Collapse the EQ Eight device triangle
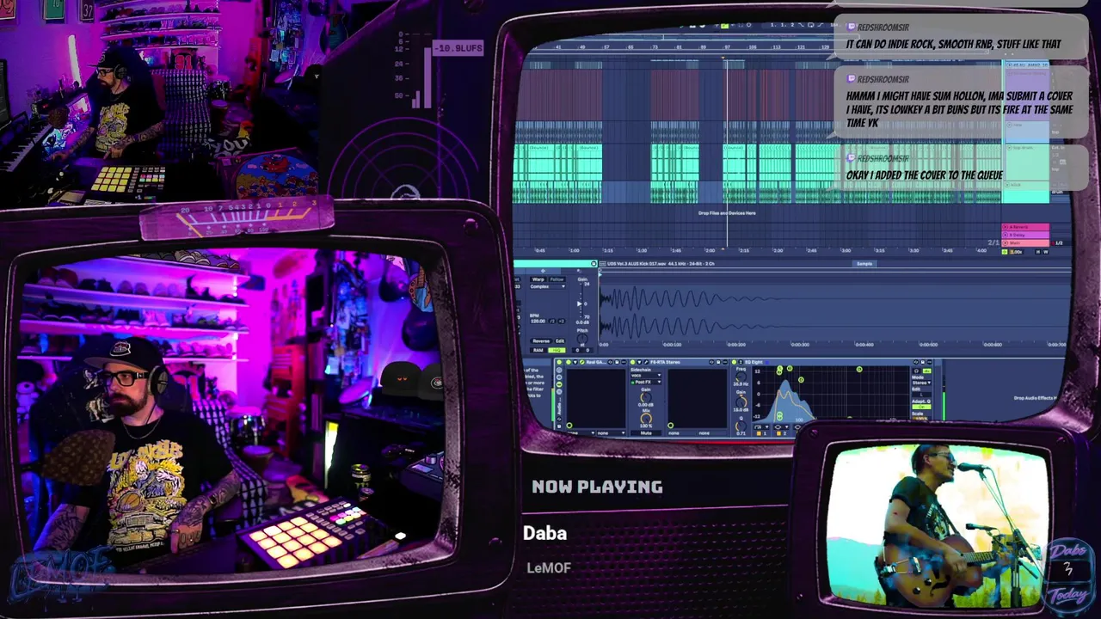The height and width of the screenshot is (619, 1101). pos(741,362)
